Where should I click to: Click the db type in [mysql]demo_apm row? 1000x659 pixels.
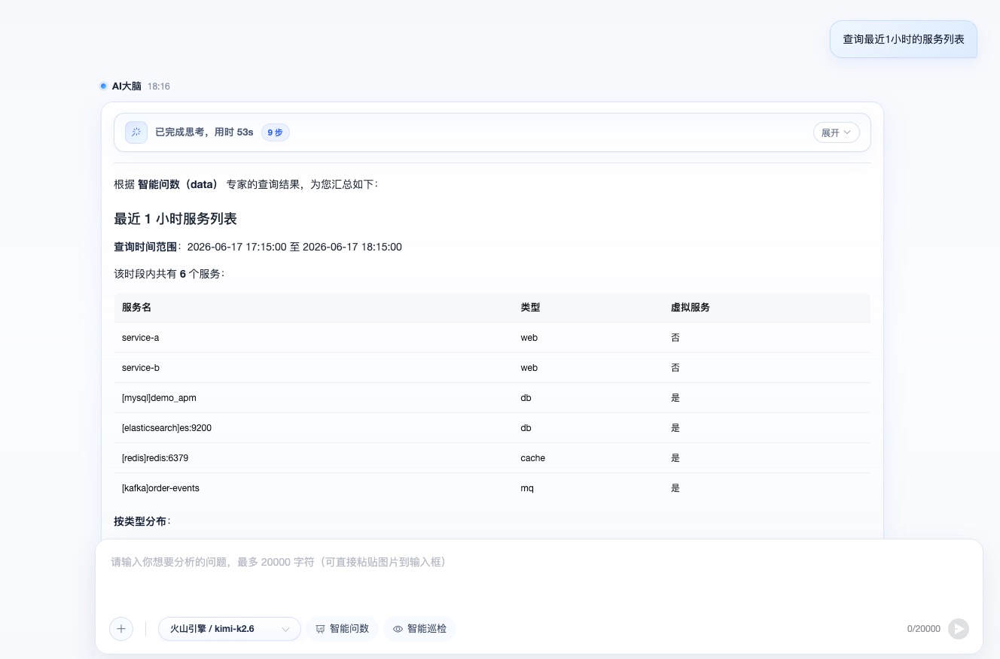526,398
